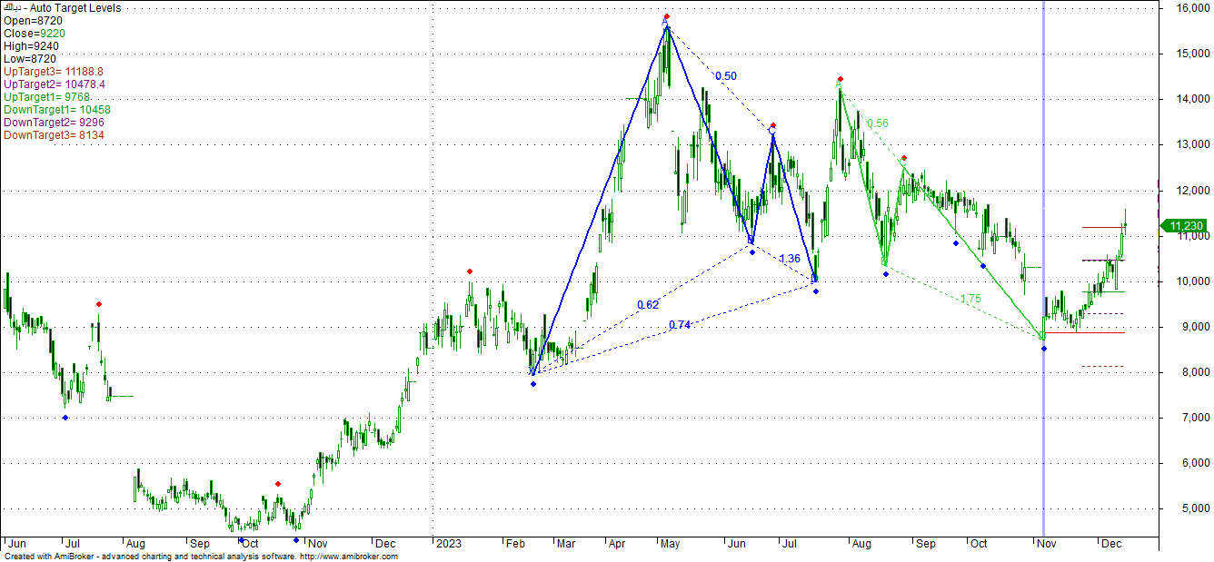The image size is (1214, 562).
Task: Click the green 11,230 current price tag
Action: [x=1185, y=226]
